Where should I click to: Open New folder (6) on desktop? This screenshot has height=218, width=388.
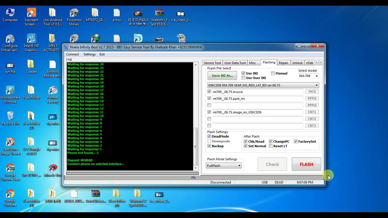[117, 198]
